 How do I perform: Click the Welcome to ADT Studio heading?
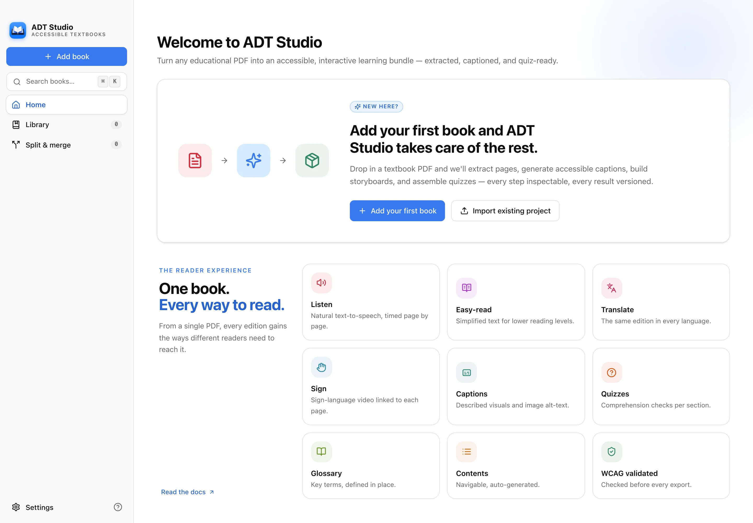(x=239, y=42)
